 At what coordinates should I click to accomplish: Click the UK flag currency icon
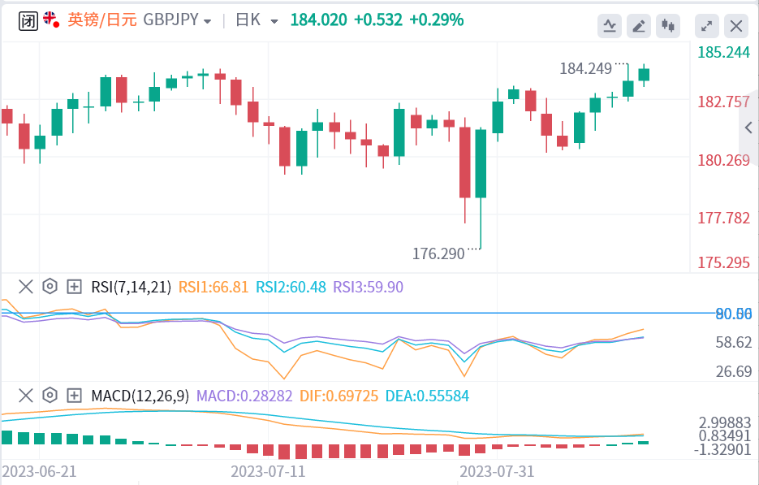[x=51, y=19]
